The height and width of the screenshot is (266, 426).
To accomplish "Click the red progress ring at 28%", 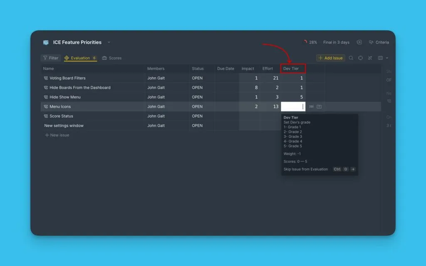I will tap(305, 42).
